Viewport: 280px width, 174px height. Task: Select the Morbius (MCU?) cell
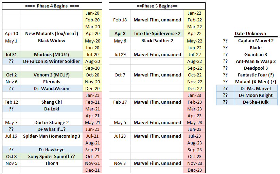(52, 54)
